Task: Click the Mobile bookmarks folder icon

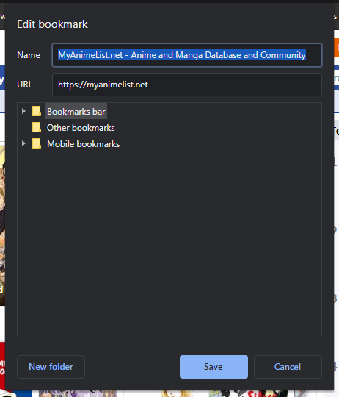Action: 37,143
